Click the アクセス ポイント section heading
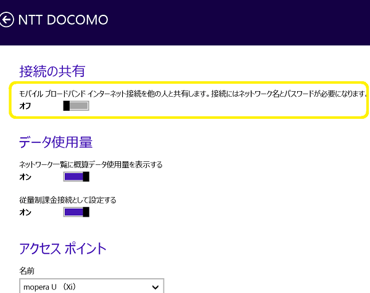370x293 pixels. (x=63, y=249)
